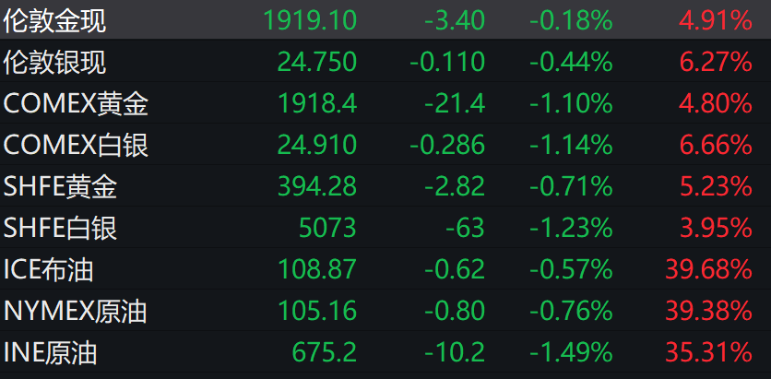Viewport: 771px width, 379px height.
Task: Open the INE原油 quote
Action: click(51, 352)
